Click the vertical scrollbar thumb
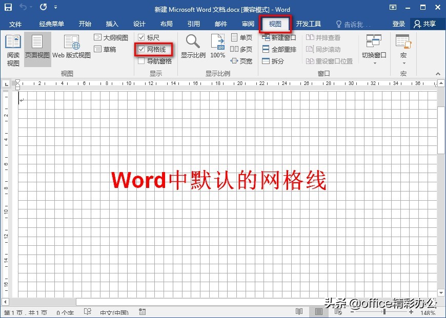This screenshot has height=318, width=446. (441, 130)
